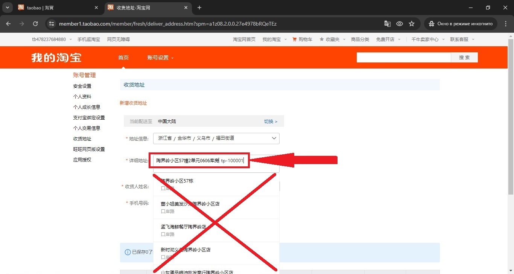Image resolution: width=514 pixels, height=274 pixels.
Task: Click the browser forward arrow
Action: click(22, 24)
